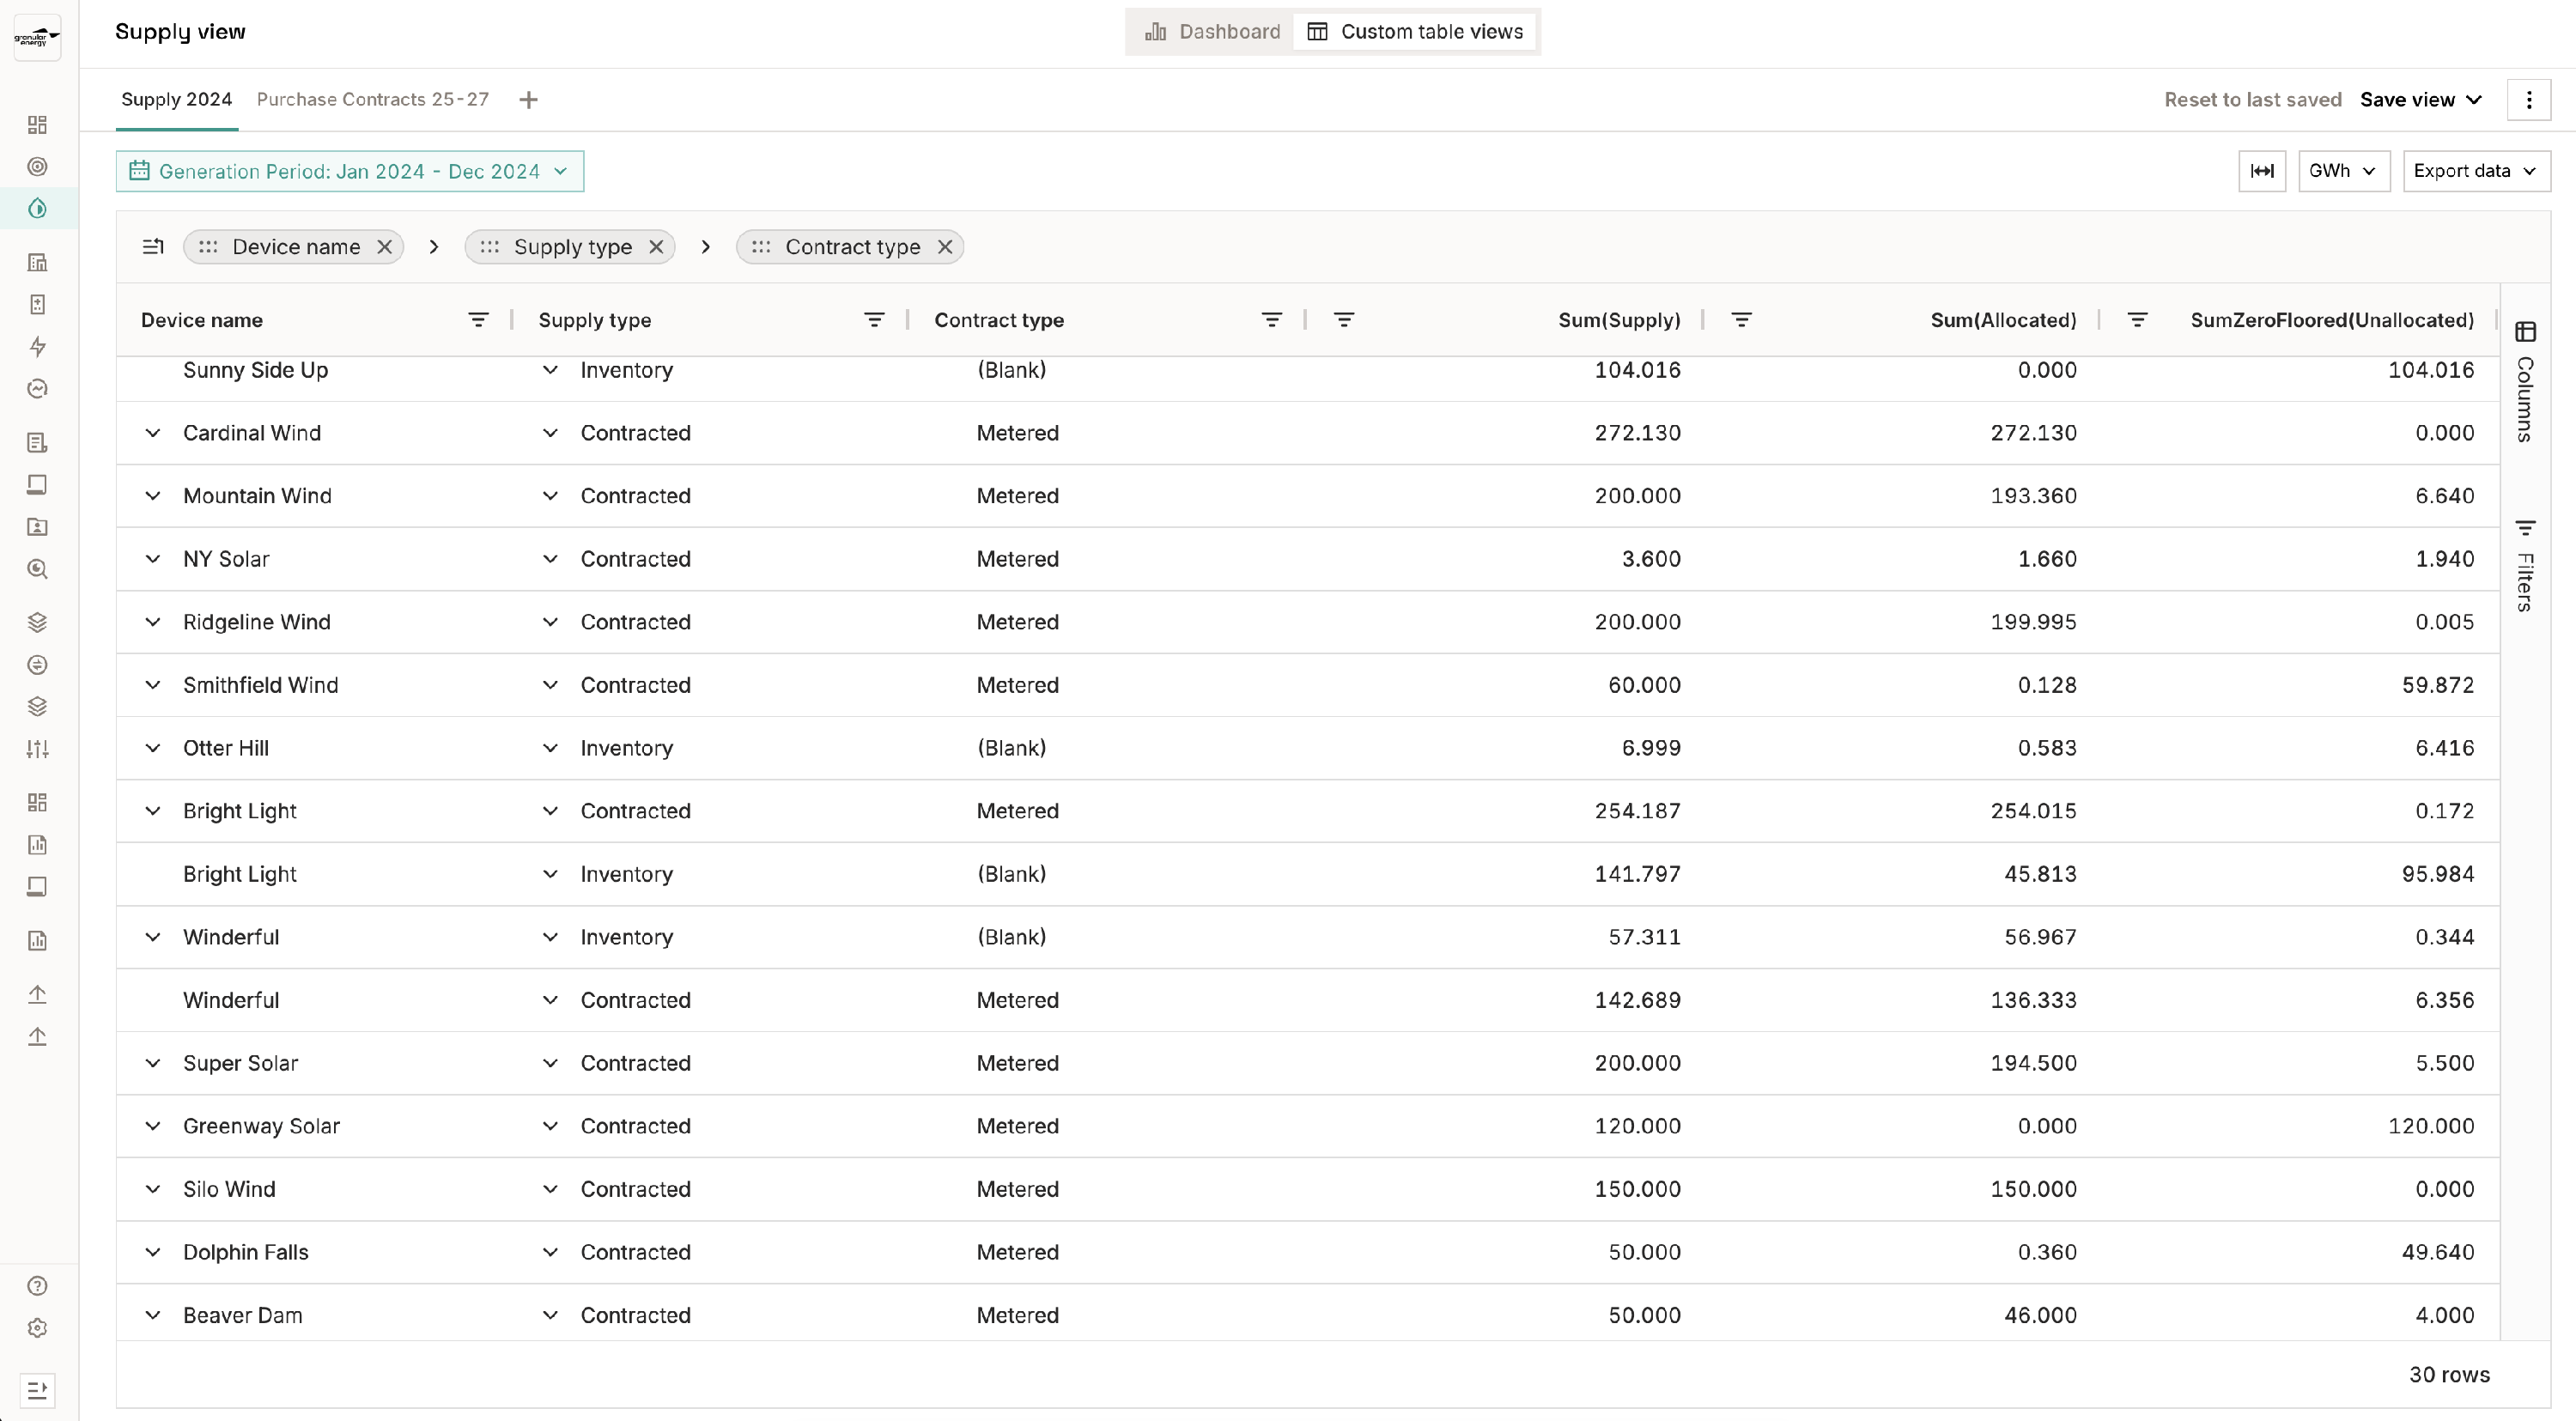Switch to Purchase Contracts 25-27 tab
Image resolution: width=2576 pixels, height=1421 pixels.
[373, 100]
